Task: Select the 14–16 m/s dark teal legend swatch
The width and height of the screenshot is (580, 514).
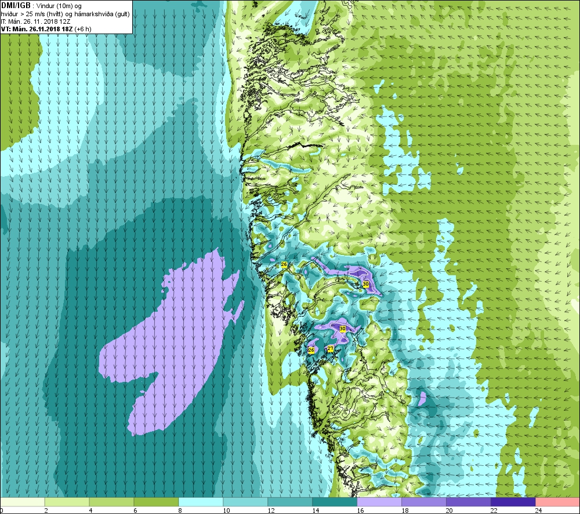Action: (x=335, y=502)
